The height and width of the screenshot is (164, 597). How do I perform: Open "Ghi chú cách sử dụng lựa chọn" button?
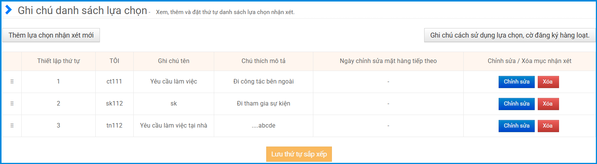(510, 35)
